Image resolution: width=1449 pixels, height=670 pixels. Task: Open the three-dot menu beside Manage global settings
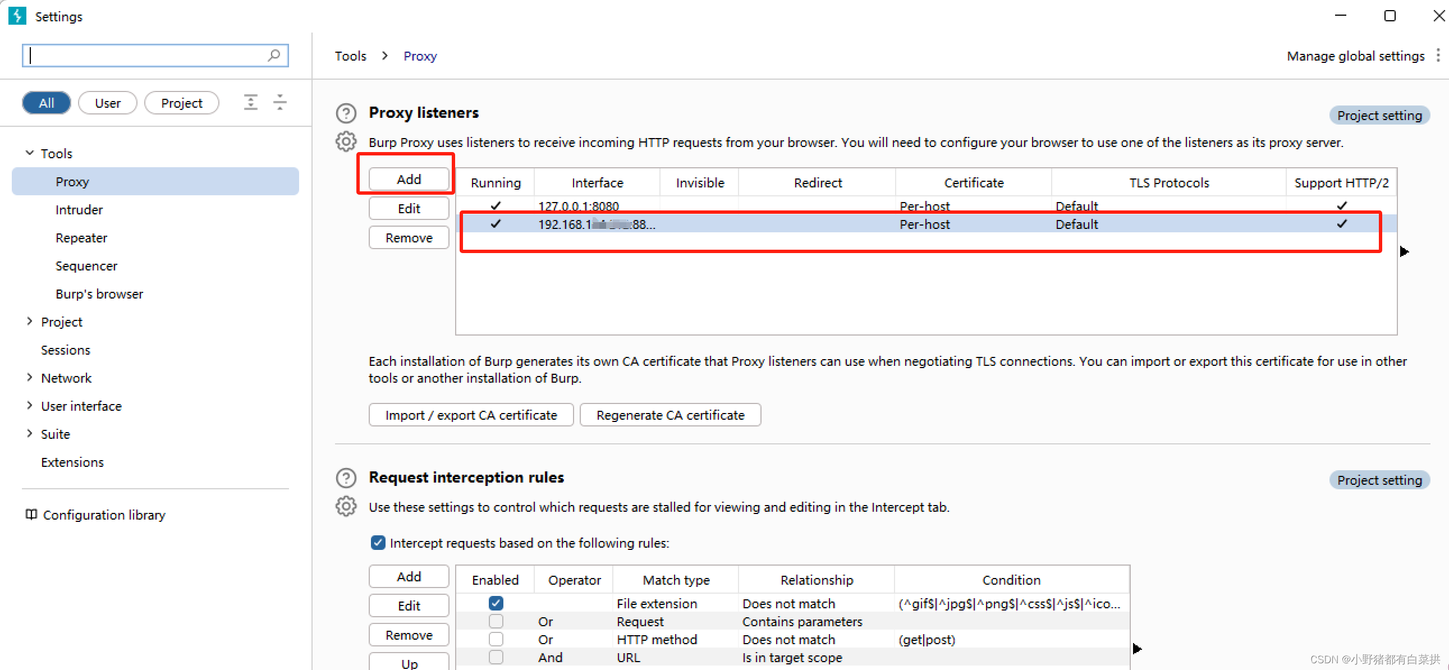pyautogui.click(x=1438, y=55)
